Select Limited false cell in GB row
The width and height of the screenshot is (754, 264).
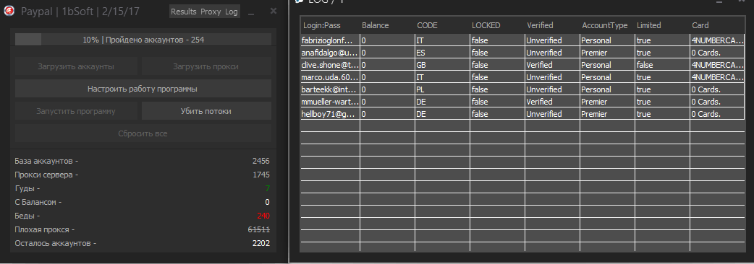tap(662, 65)
